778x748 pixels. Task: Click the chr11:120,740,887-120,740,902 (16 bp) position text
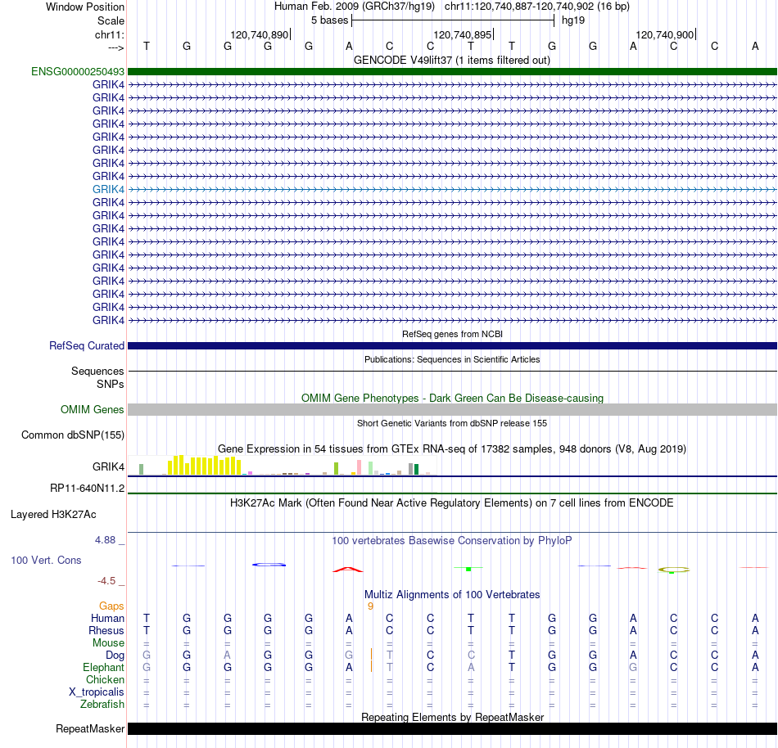point(537,7)
